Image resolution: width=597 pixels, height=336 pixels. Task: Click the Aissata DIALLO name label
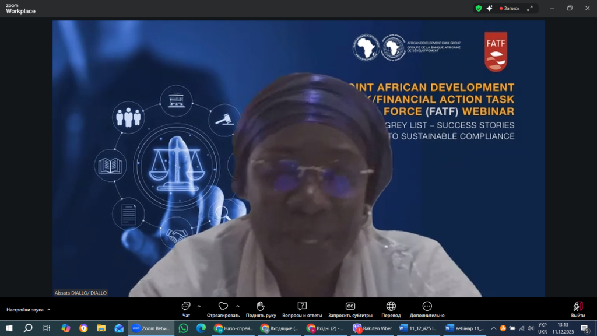pos(80,293)
